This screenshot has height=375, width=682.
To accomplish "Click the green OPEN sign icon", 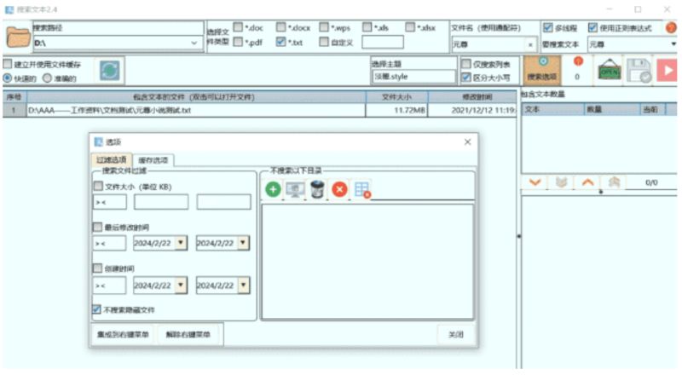I will click(609, 70).
